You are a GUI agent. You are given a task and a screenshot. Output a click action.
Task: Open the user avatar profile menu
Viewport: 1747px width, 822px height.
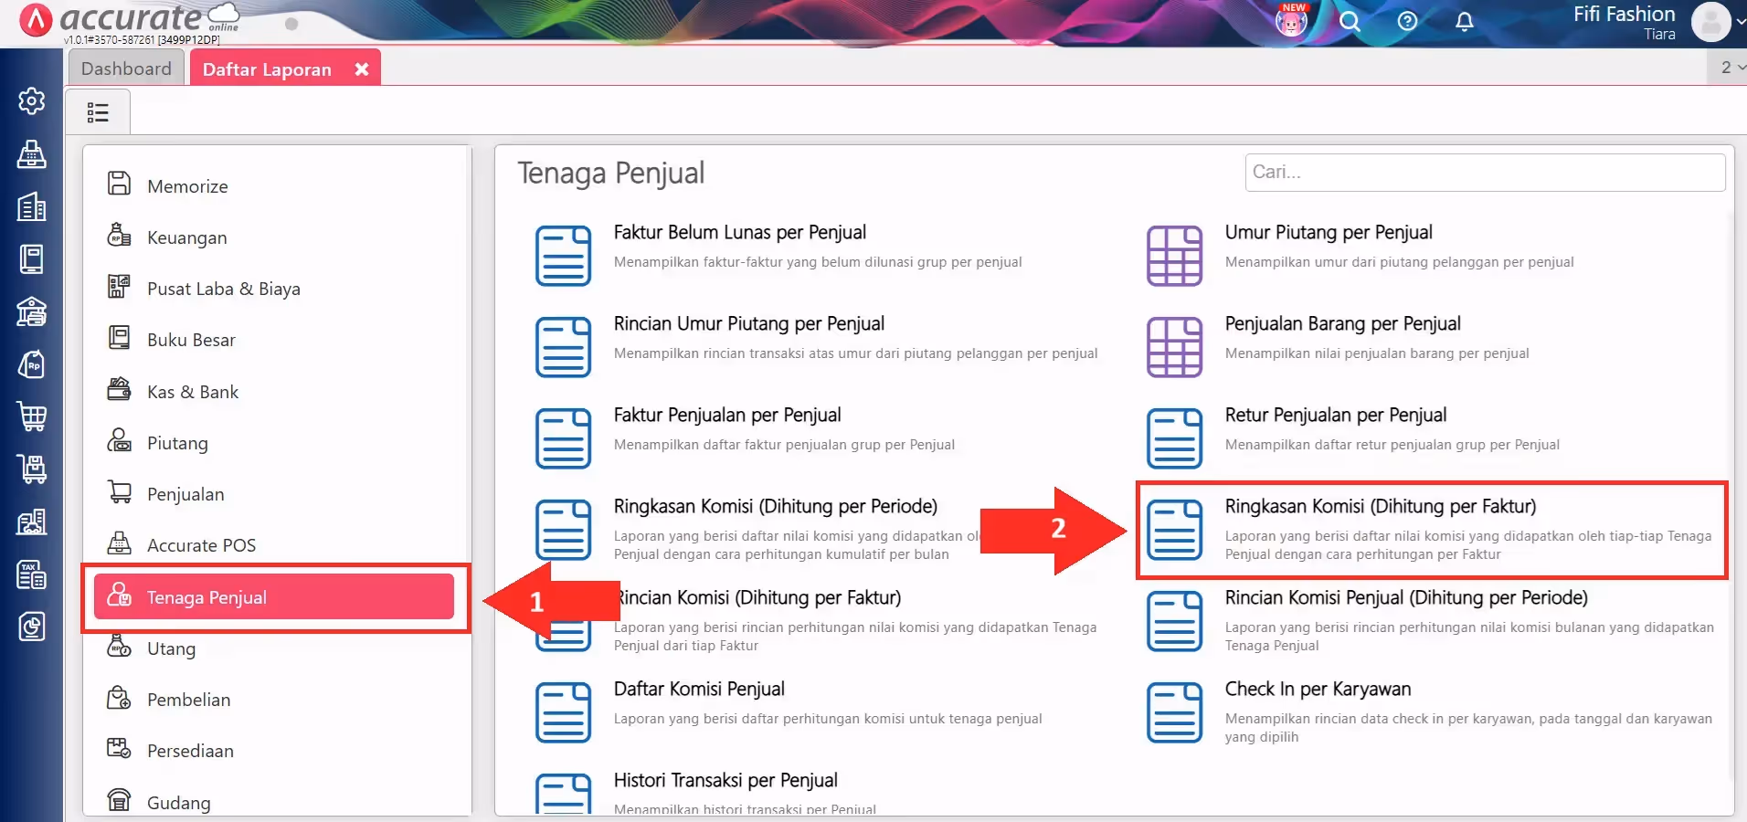1711,22
